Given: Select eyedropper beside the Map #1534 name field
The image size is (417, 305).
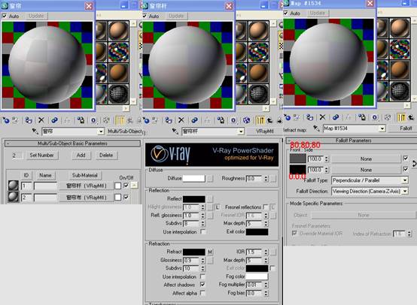Looking at the screenshot, I should tap(316, 128).
